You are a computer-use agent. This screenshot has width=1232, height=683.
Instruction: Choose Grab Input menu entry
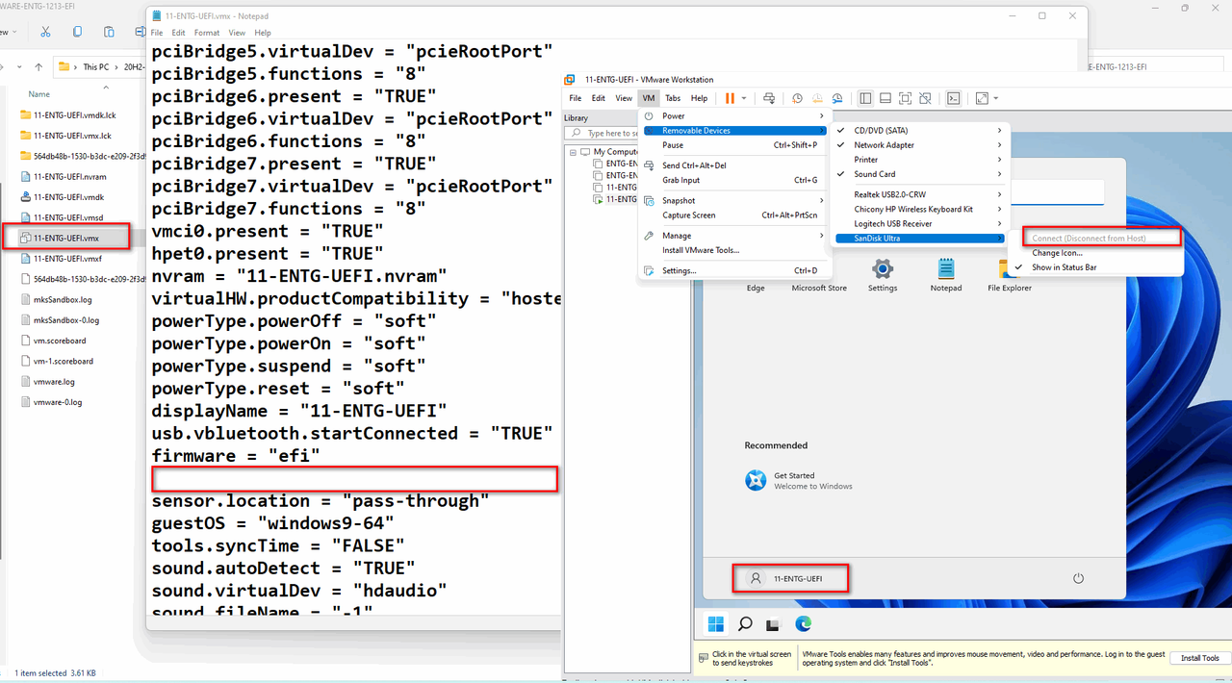(733, 180)
